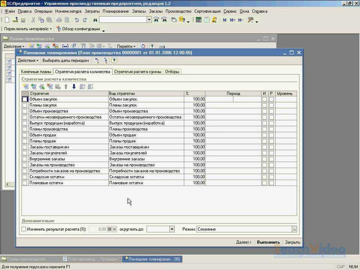Click the Sort descending Z-A icon

[90, 87]
